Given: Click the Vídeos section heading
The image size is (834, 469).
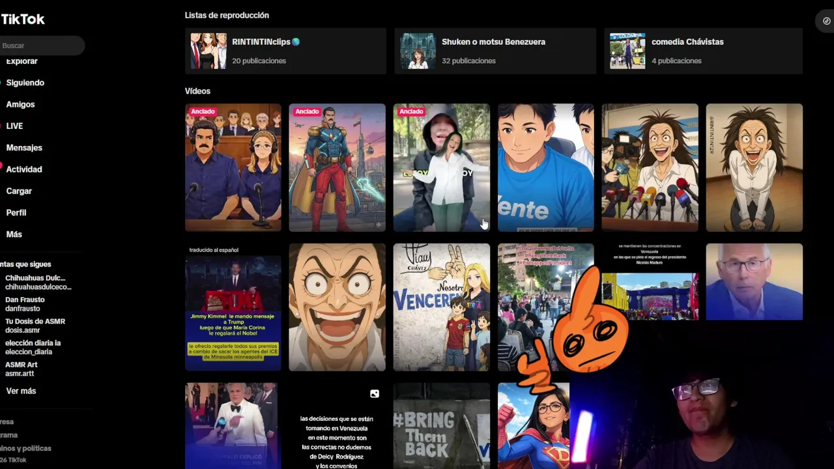Looking at the screenshot, I should 197,91.
